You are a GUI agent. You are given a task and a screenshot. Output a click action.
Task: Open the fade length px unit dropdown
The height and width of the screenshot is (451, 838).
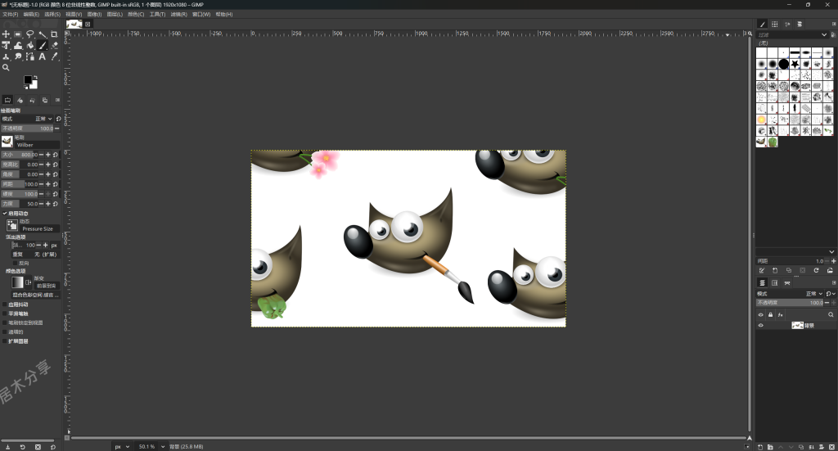[x=55, y=246]
